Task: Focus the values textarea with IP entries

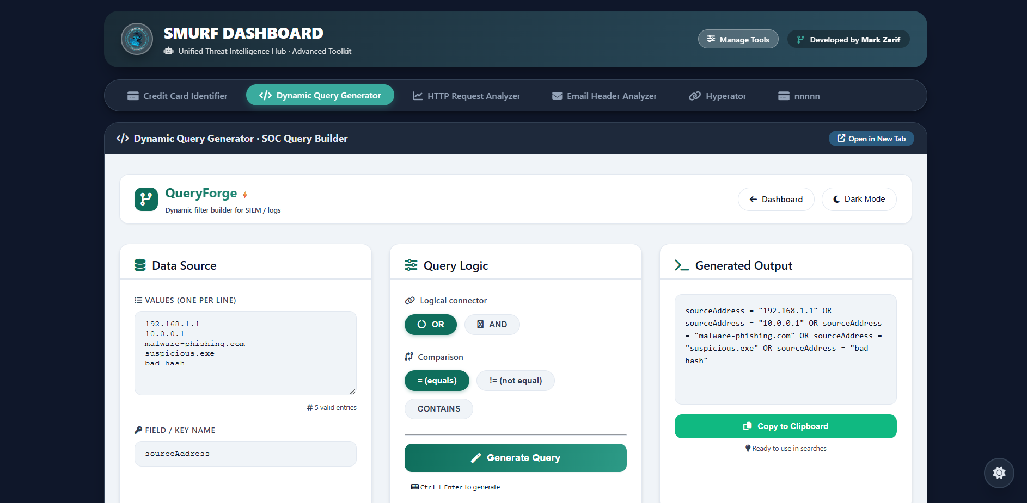Action: click(246, 353)
